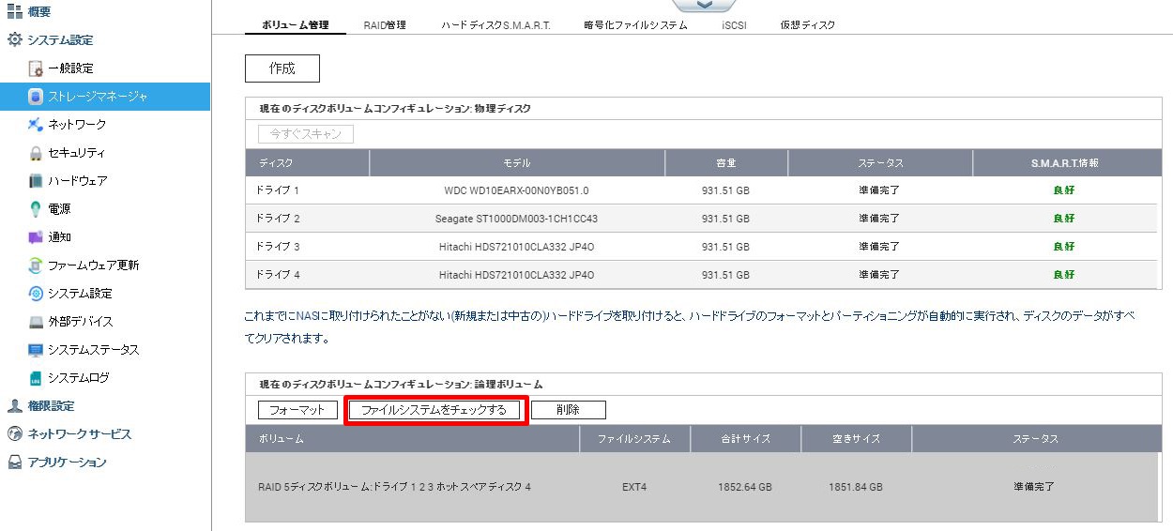
Task: Open the 概要 section
Action: click(38, 11)
